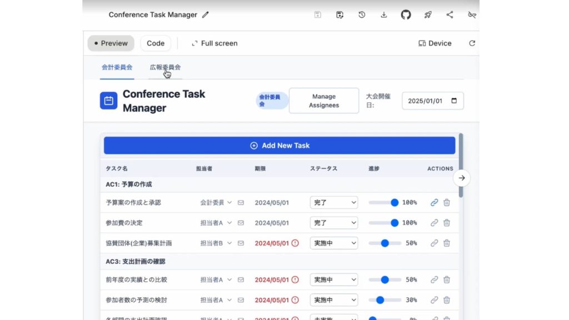Delete the 参加費の決定 task via trash icon
Image resolution: width=569 pixels, height=320 pixels.
(447, 223)
